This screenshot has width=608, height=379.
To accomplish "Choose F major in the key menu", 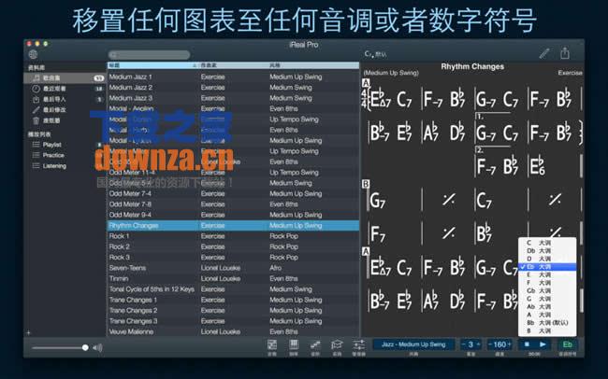I will click(x=547, y=283).
